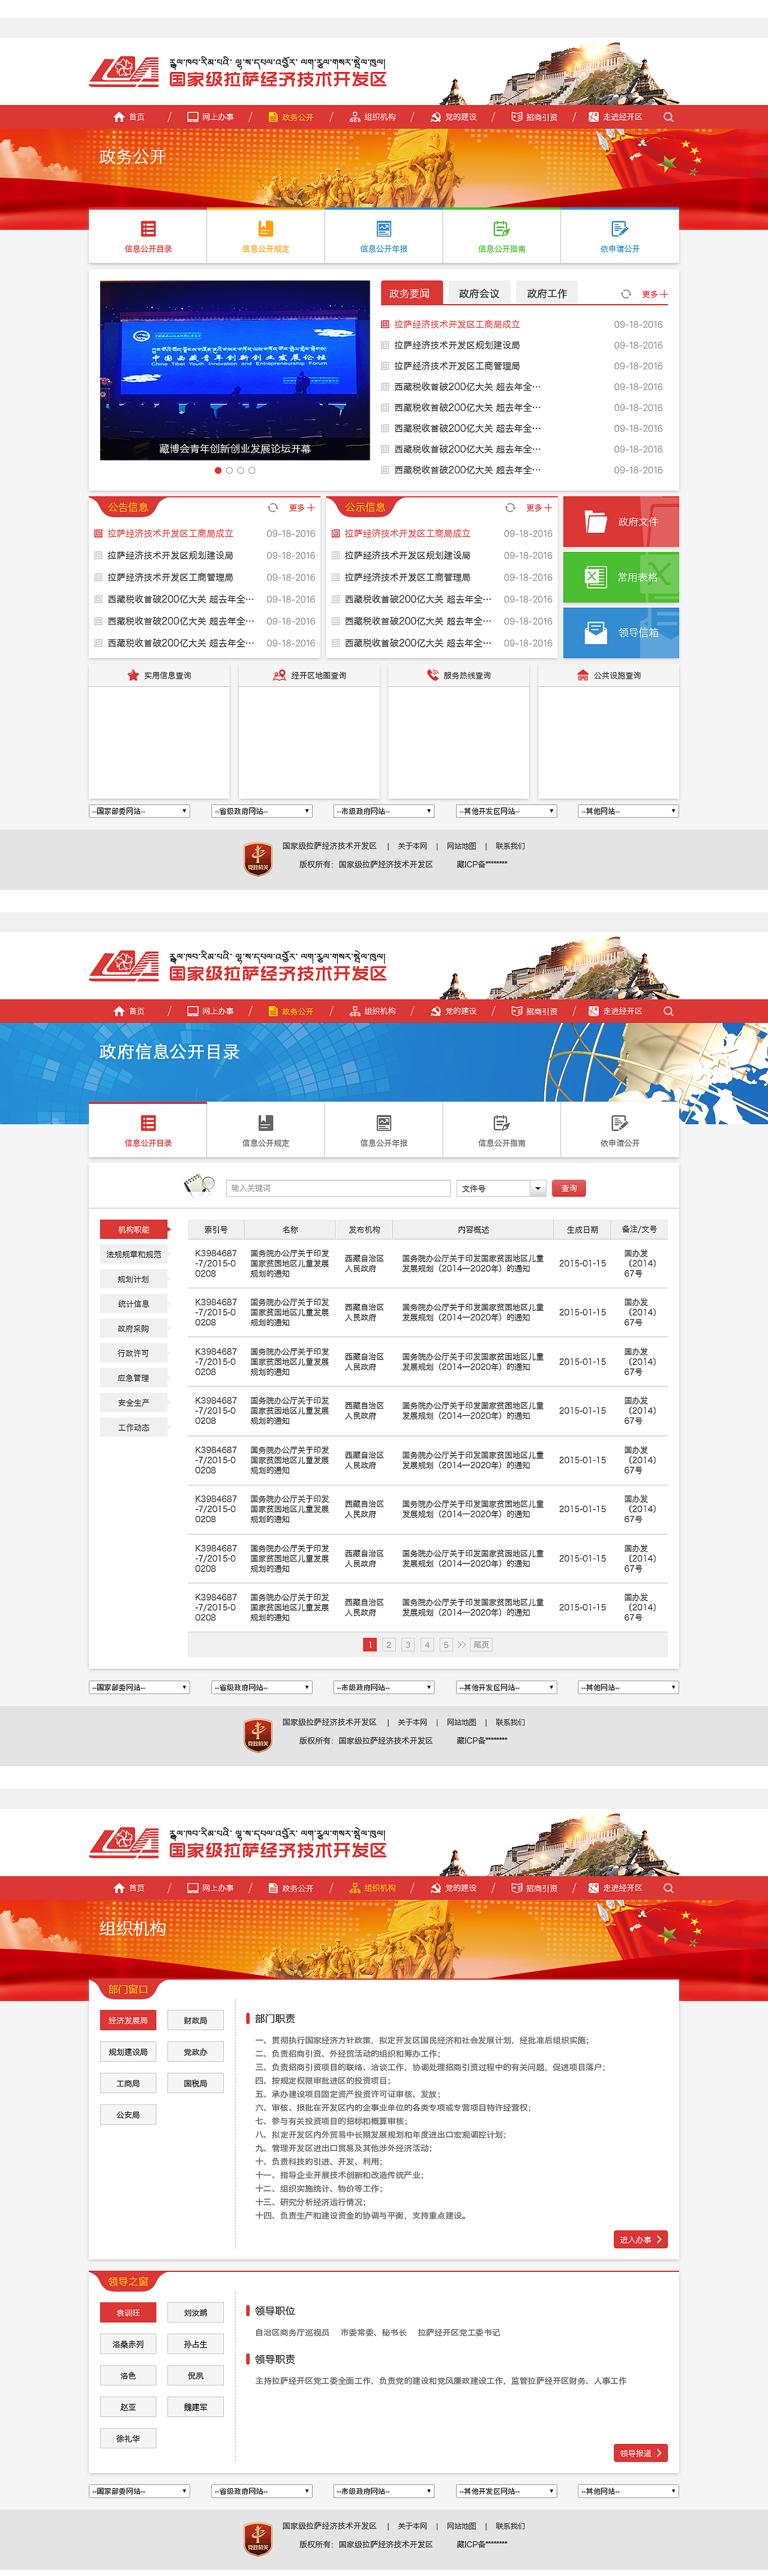768x2576 pixels.
Task: Switch to the 政府会议 news tab
Action: coord(479,293)
